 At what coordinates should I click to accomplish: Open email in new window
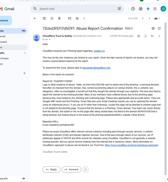pos(159,28)
